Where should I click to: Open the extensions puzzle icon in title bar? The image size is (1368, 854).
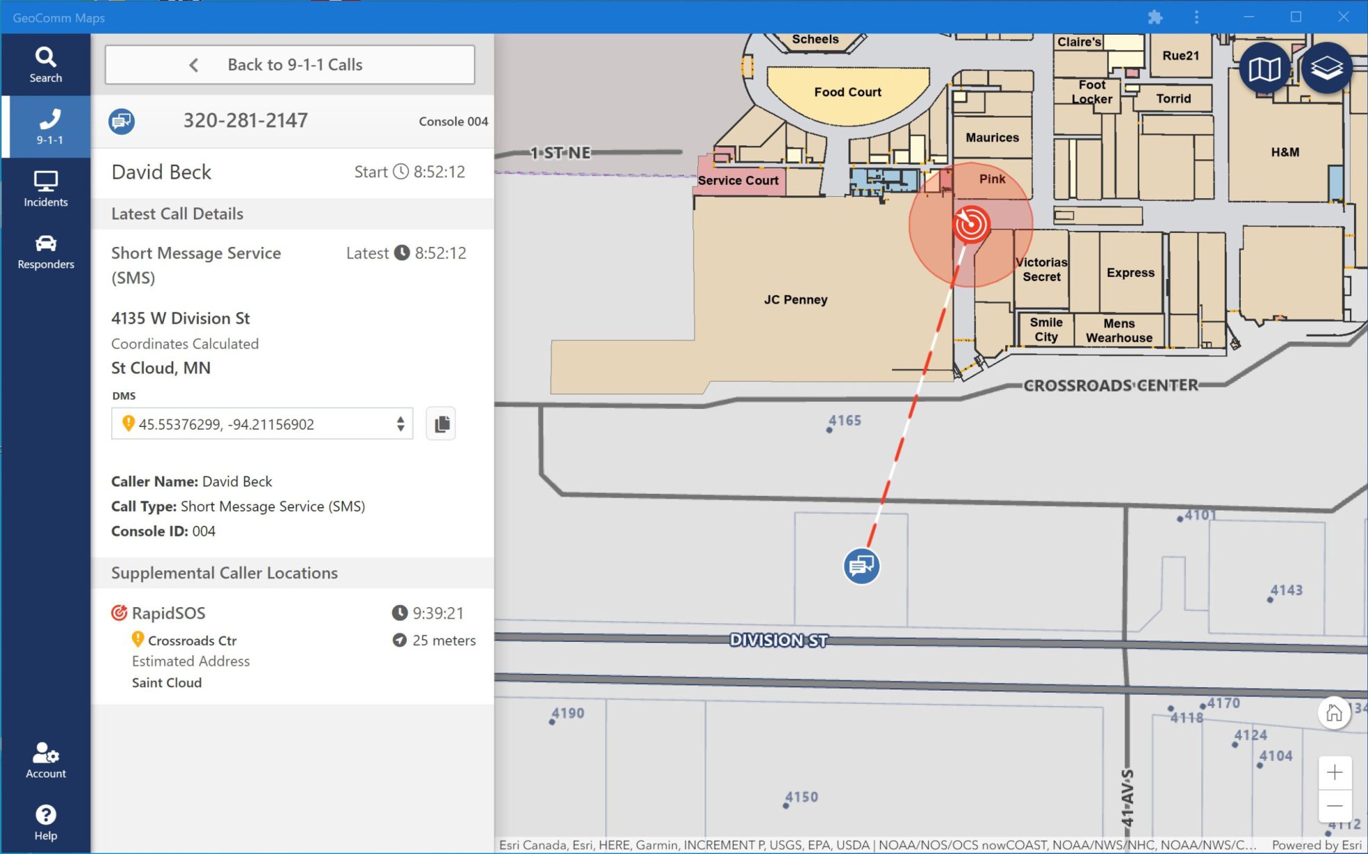click(x=1155, y=17)
